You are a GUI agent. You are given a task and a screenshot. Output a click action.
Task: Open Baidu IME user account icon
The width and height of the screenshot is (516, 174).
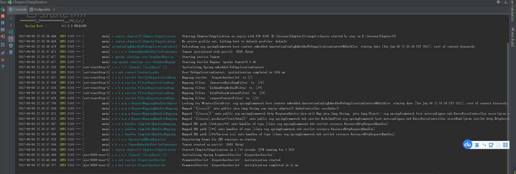coord(498,145)
